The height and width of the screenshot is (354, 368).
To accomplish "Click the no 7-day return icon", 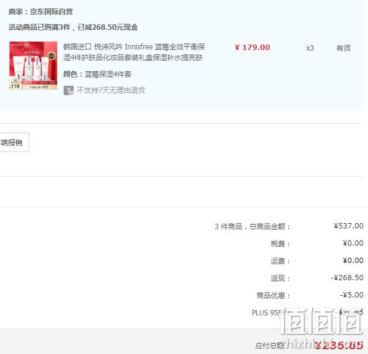I will click(x=68, y=90).
